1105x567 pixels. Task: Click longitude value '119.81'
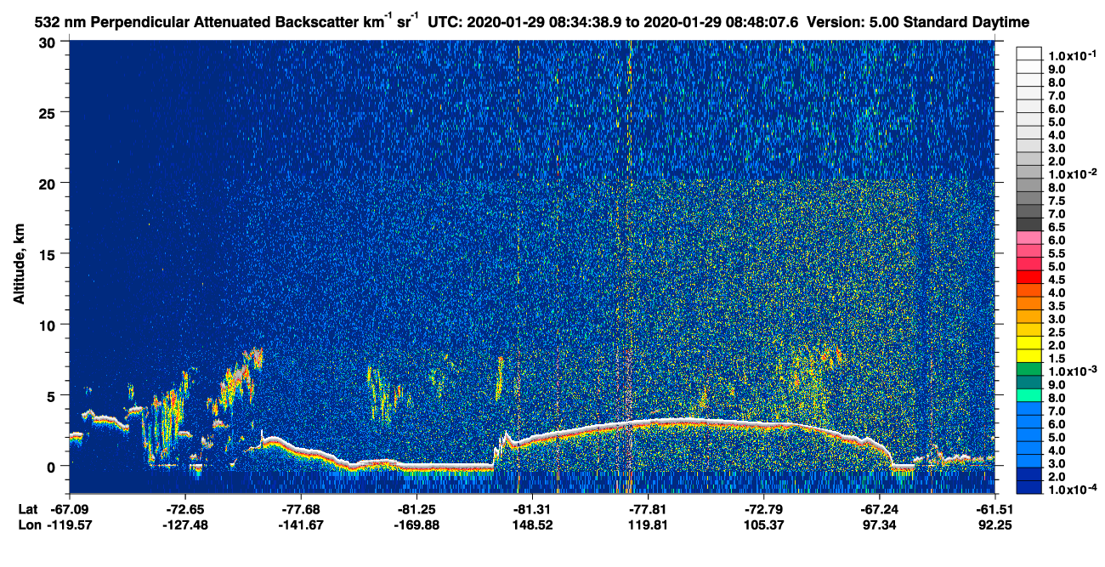pos(648,524)
